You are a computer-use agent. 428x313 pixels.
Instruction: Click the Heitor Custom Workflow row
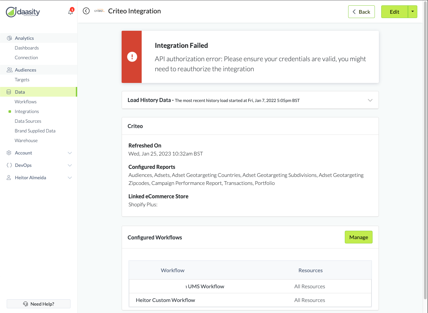pyautogui.click(x=165, y=300)
